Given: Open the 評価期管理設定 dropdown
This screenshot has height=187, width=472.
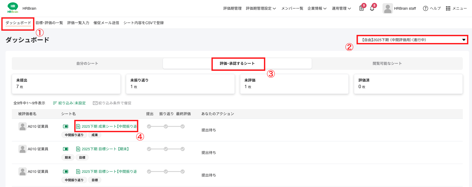Looking at the screenshot, I should [x=261, y=8].
